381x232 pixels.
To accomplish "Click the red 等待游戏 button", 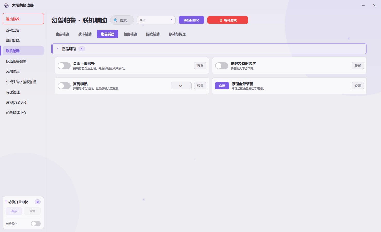I will click(228, 20).
